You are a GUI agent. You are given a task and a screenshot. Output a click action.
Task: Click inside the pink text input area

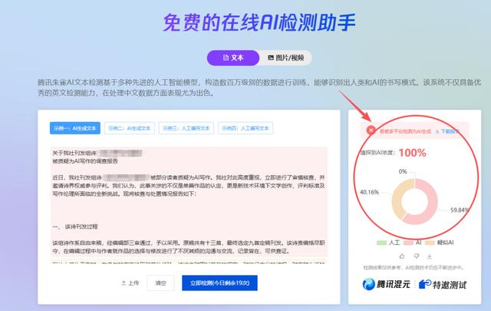coord(189,203)
